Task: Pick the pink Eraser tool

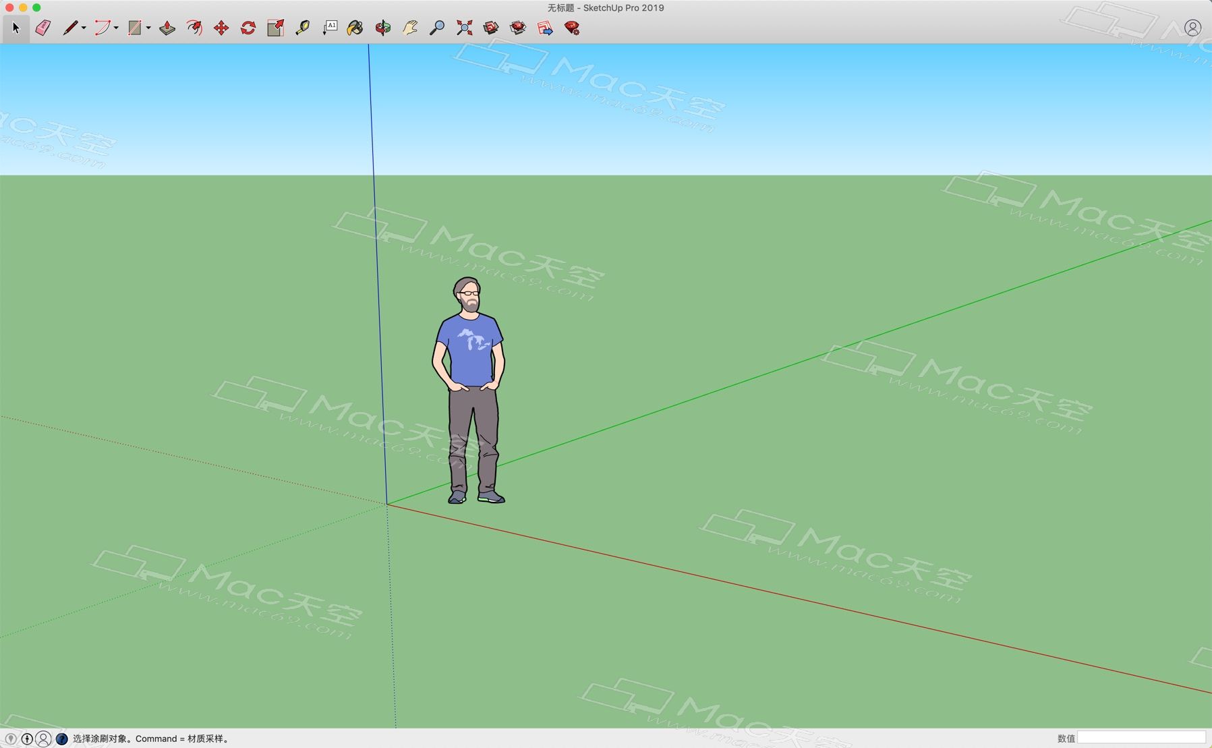Action: (42, 28)
